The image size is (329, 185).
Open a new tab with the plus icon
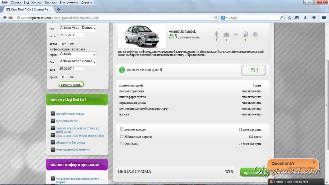coord(58,9)
